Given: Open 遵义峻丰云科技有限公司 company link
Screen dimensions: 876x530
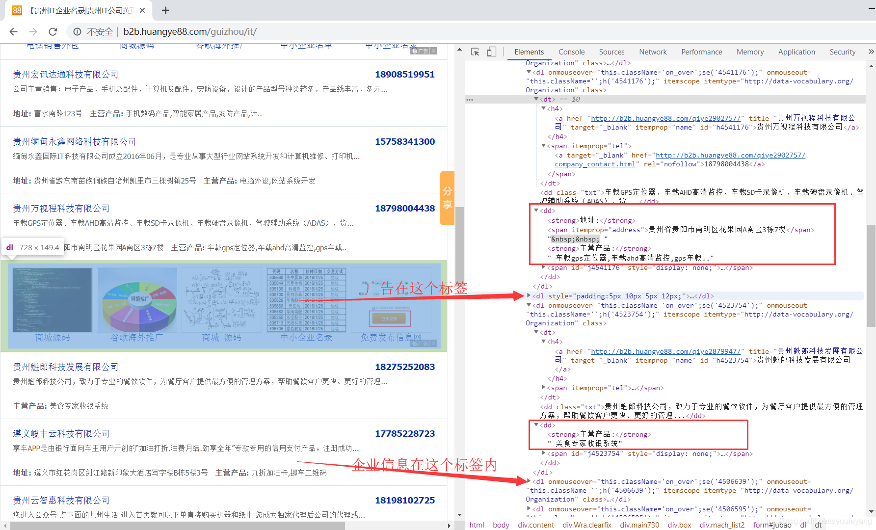Looking at the screenshot, I should click(61, 434).
